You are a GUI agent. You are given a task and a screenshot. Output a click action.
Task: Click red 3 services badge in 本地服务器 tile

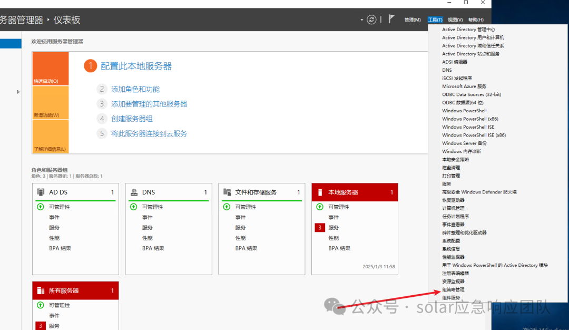tap(320, 228)
